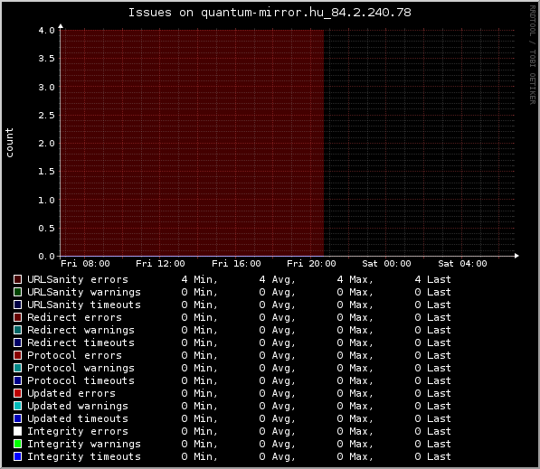Click the Fri 12:00 time axis label
540x469 pixels.
(160, 264)
